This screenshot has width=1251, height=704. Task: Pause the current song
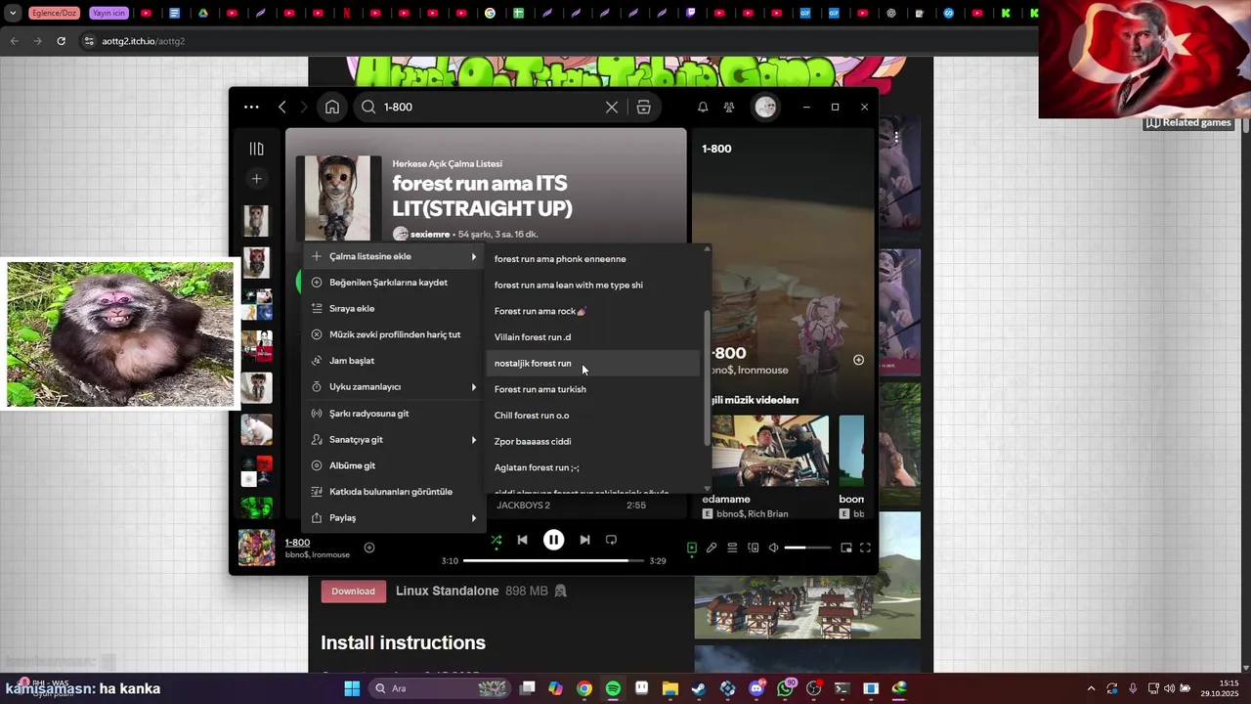coord(553,540)
